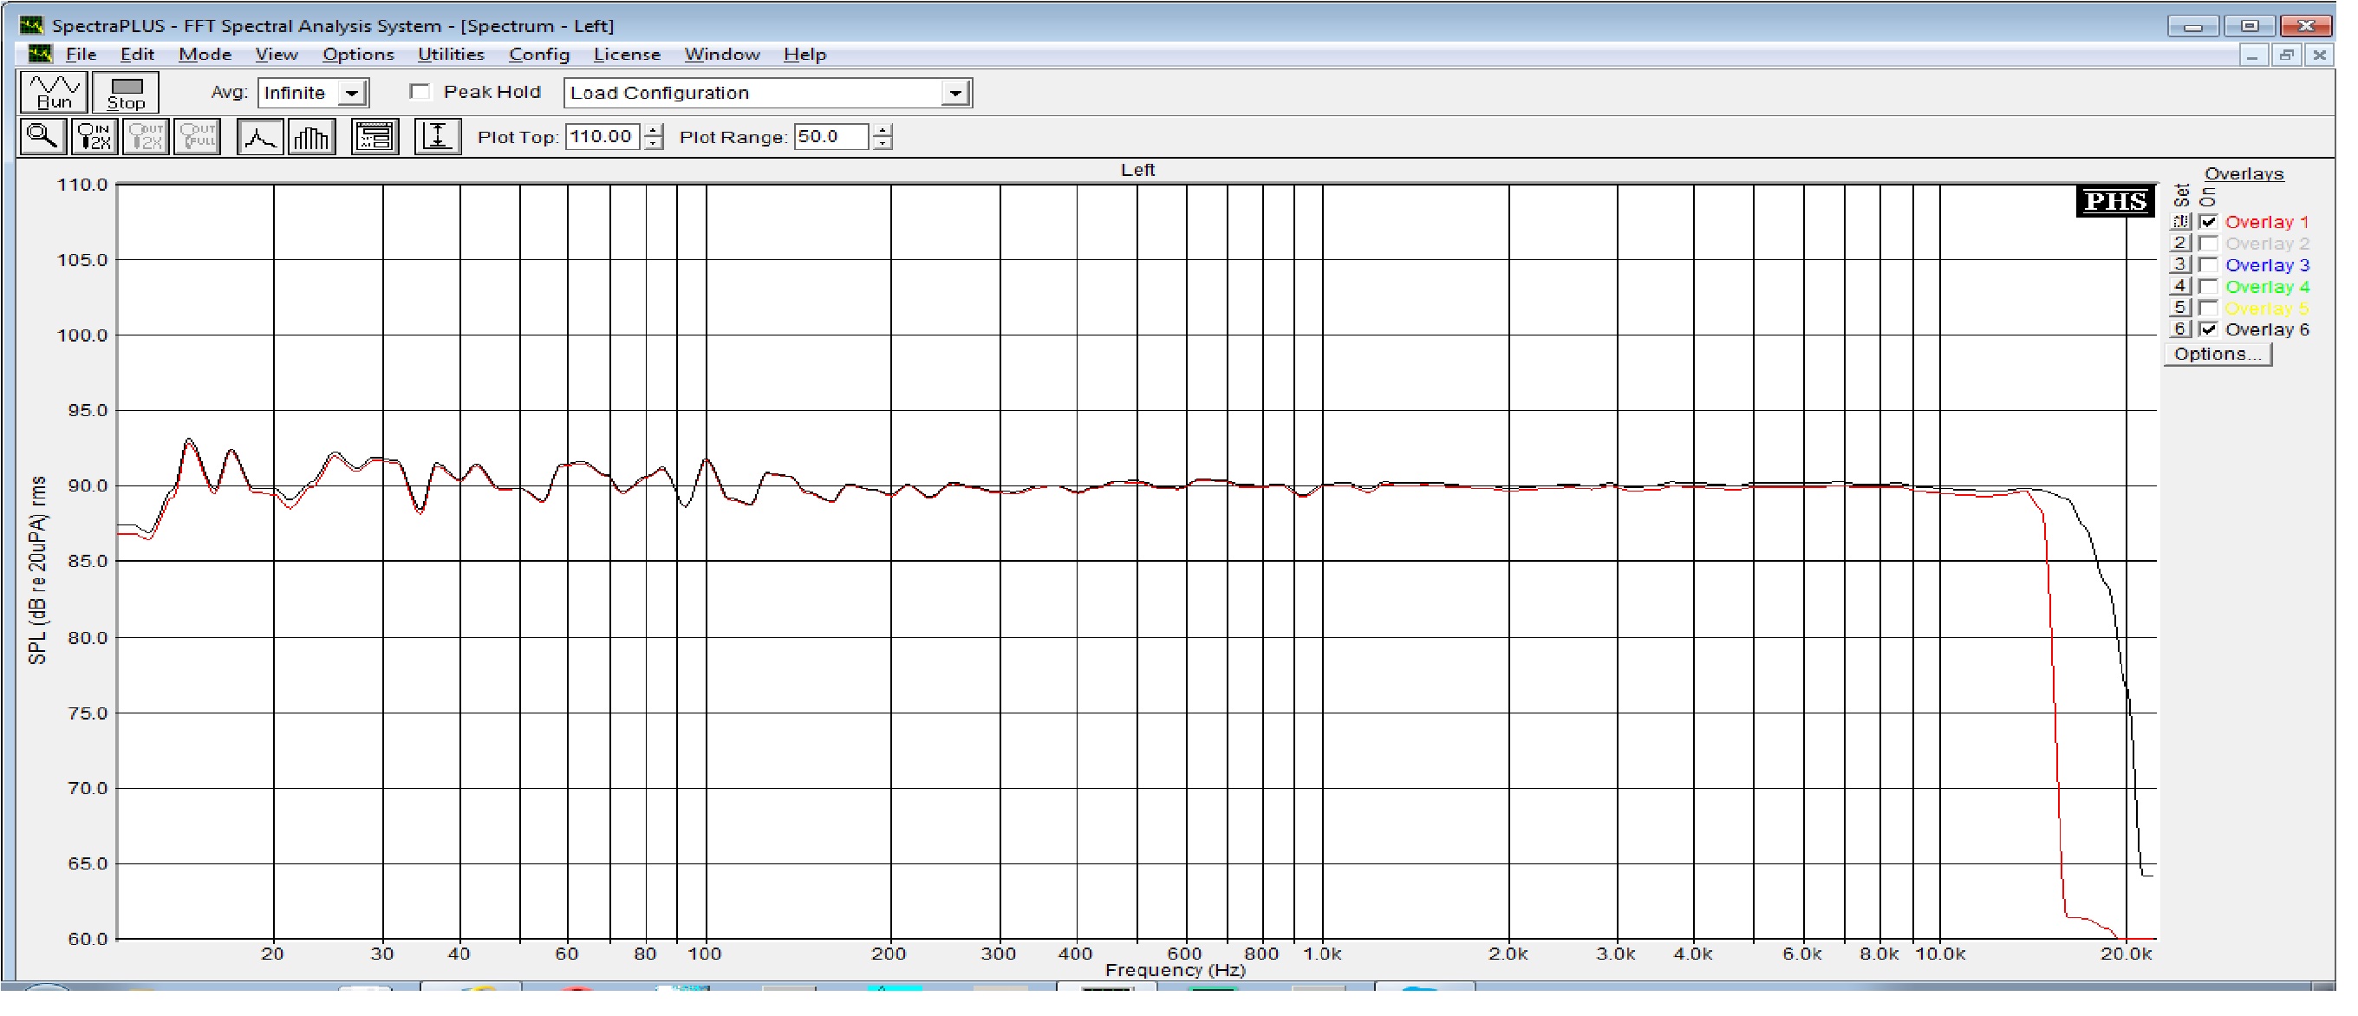Image resolution: width=2358 pixels, height=1016 pixels.
Task: Open the Avg Infinite dropdown
Action: tap(353, 94)
